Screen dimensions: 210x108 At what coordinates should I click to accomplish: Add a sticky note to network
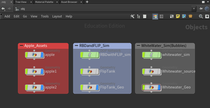pos(178,16)
